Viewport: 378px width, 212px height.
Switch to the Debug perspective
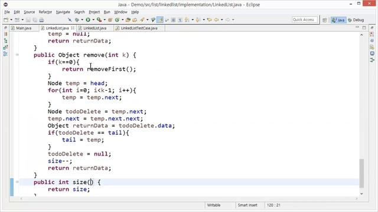[x=356, y=20]
